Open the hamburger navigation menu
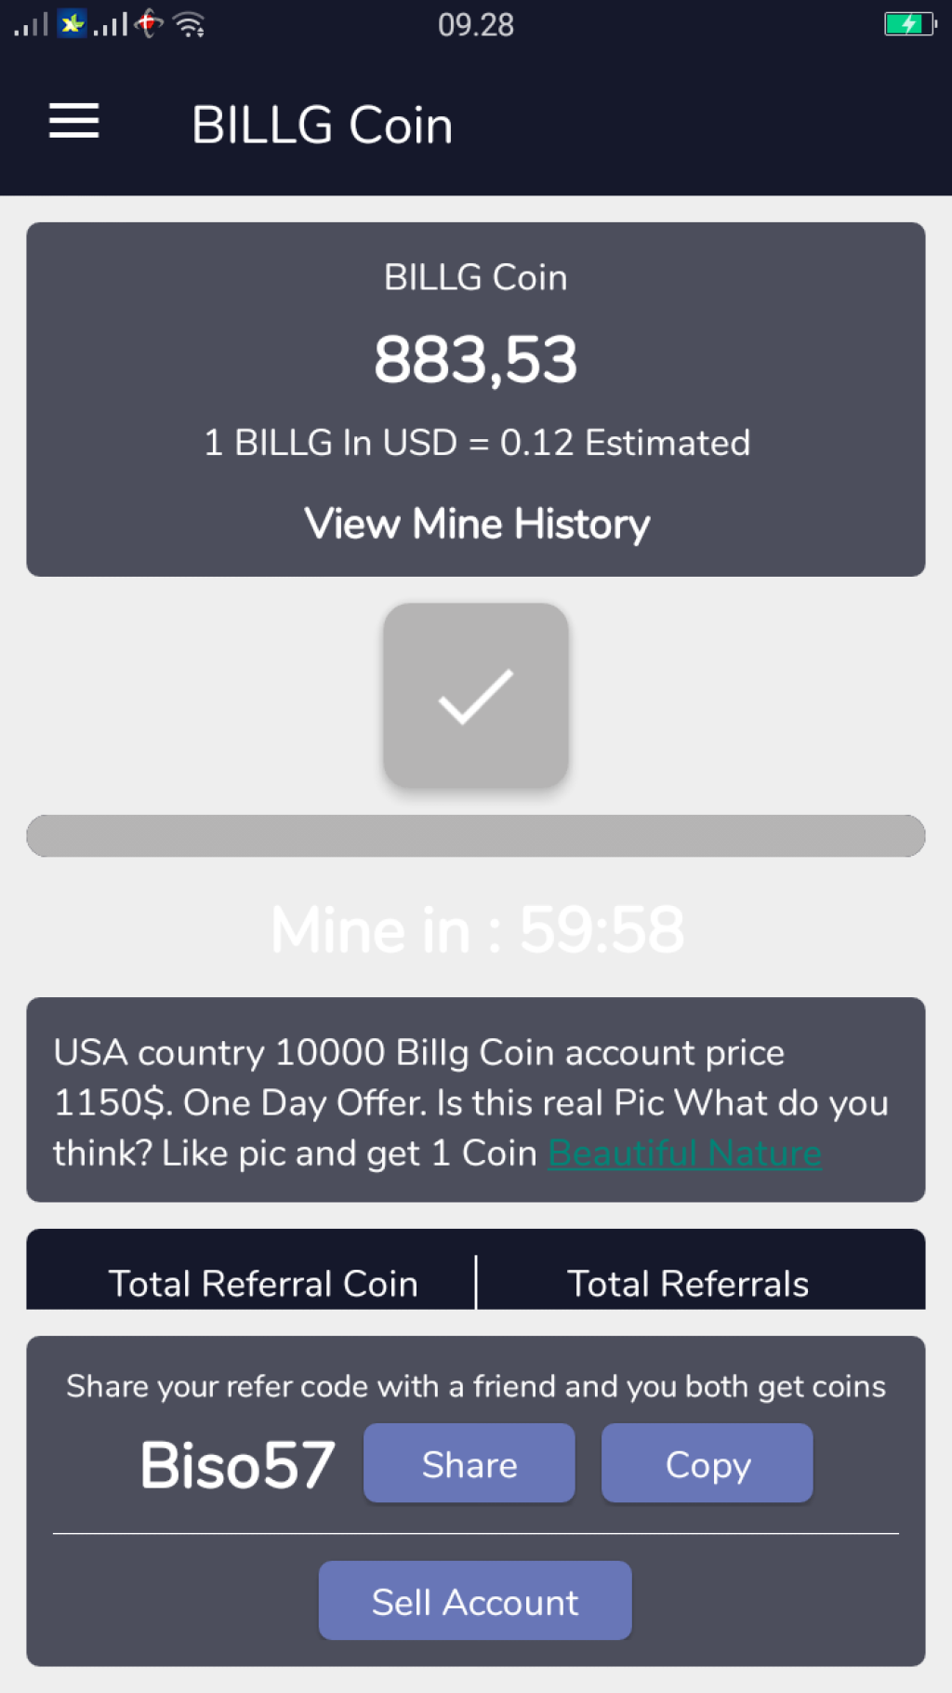The width and height of the screenshot is (952, 1693). pos(73,121)
